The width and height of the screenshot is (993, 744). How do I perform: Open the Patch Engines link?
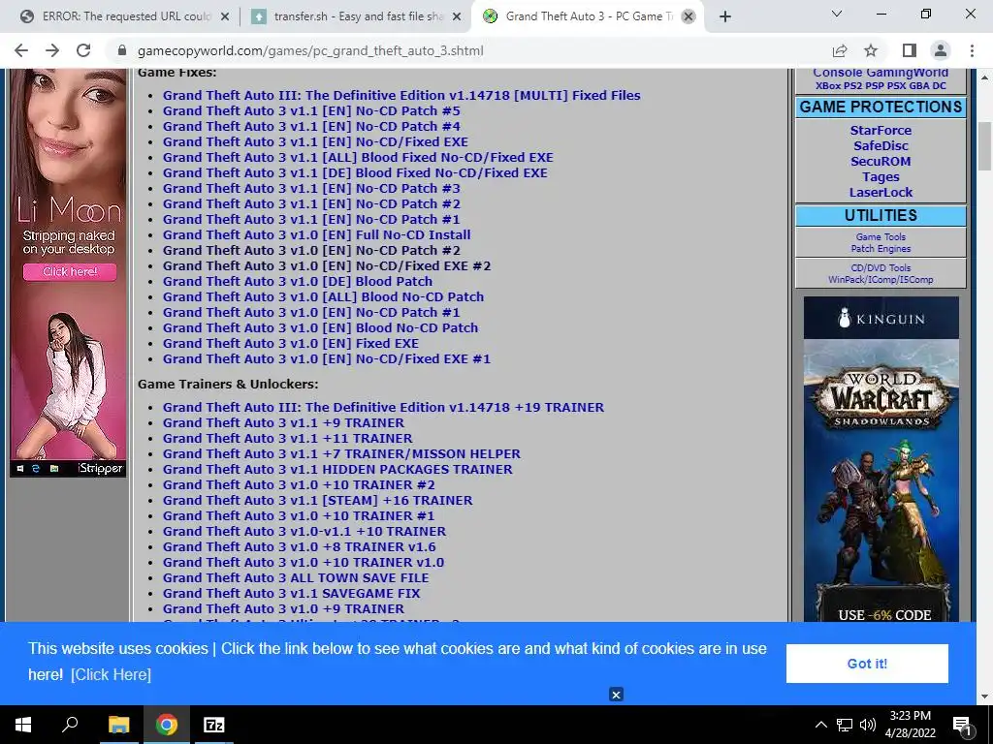coord(881,249)
